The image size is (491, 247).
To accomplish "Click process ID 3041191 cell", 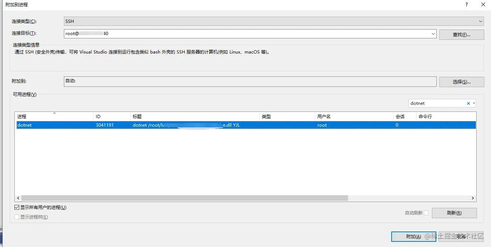I will 105,125.
